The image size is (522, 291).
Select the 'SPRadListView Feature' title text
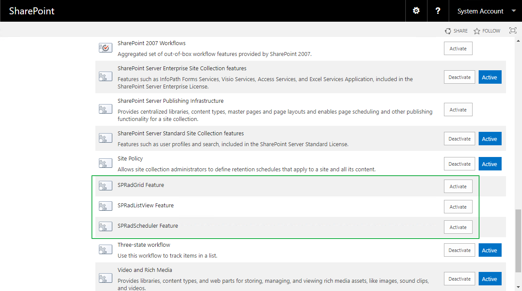(x=146, y=206)
